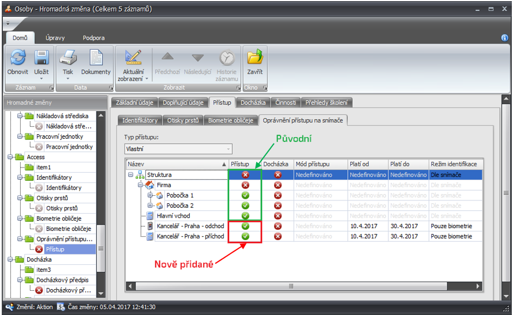Screen dimensions: 513x315
Task: Click the sidebar tree scroll-down arrow
Action: tap(101, 294)
